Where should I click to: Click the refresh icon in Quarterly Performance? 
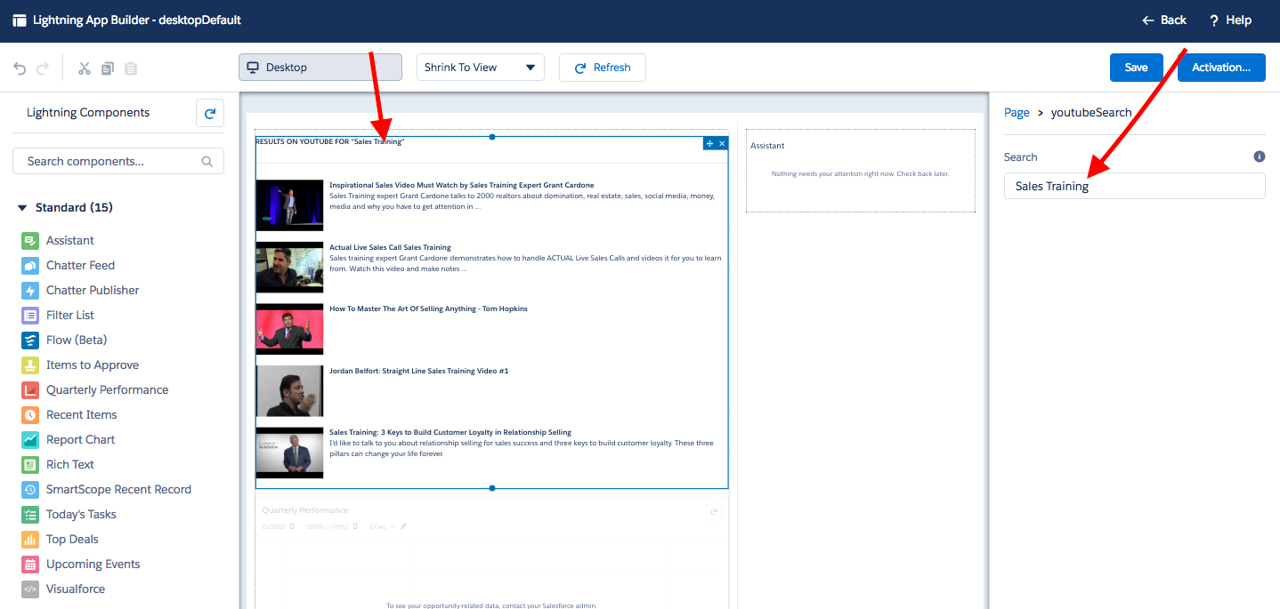(x=712, y=512)
